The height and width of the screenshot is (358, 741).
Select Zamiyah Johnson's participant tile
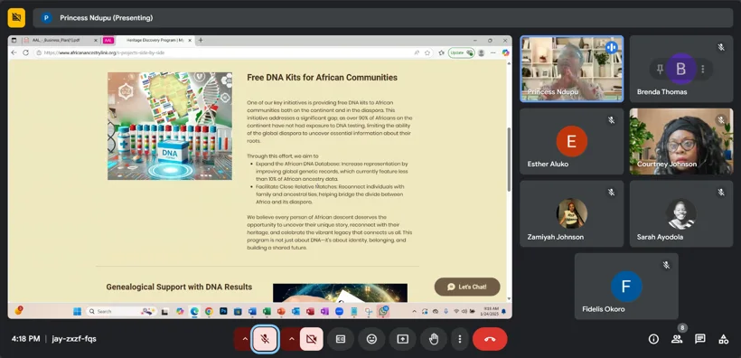coord(571,213)
